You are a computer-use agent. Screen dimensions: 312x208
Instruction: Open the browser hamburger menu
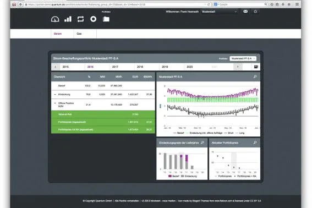297,4
